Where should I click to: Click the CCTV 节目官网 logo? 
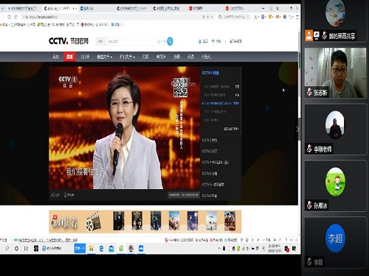click(x=69, y=41)
